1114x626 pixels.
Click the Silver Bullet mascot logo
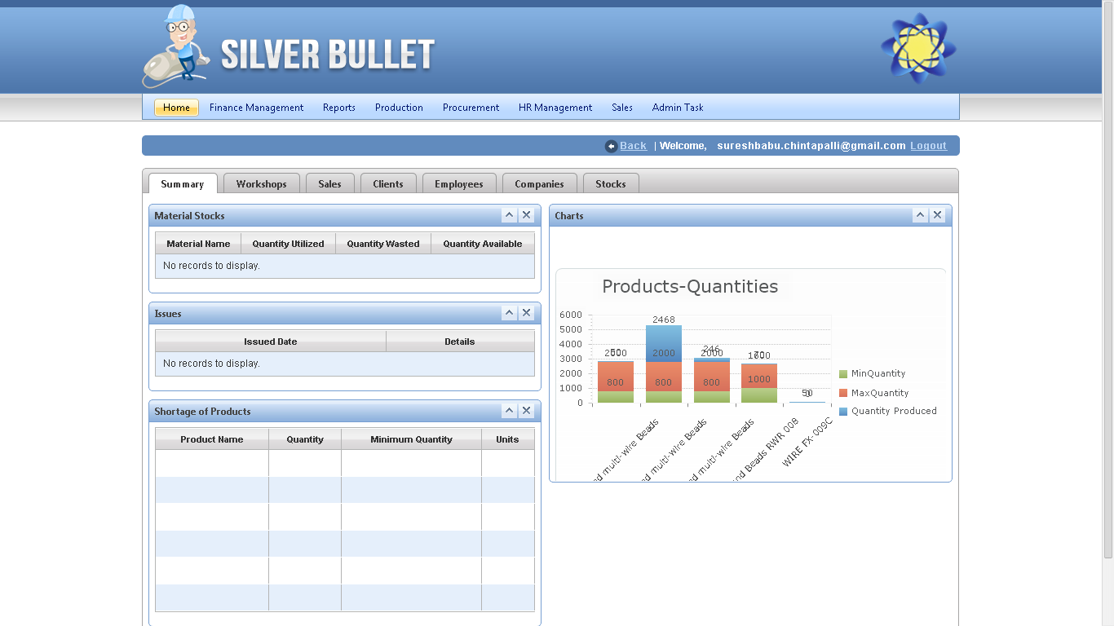coord(175,46)
